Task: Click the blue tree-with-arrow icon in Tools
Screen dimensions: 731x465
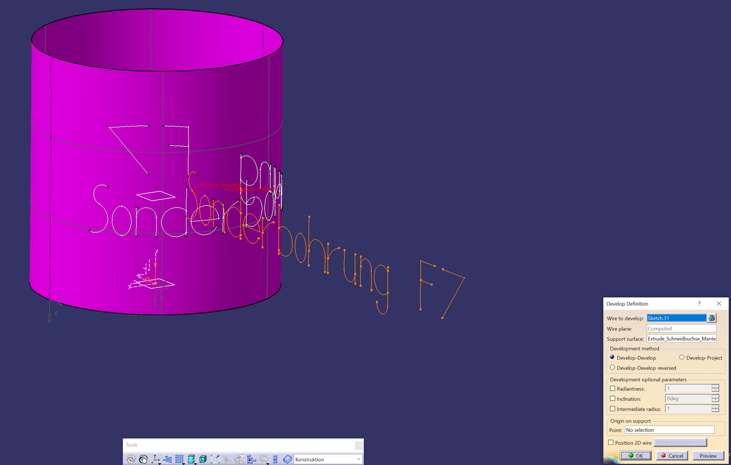Action: point(252,459)
